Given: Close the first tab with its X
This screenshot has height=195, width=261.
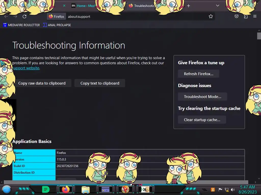Looking at the screenshot, I should click(64, 6).
